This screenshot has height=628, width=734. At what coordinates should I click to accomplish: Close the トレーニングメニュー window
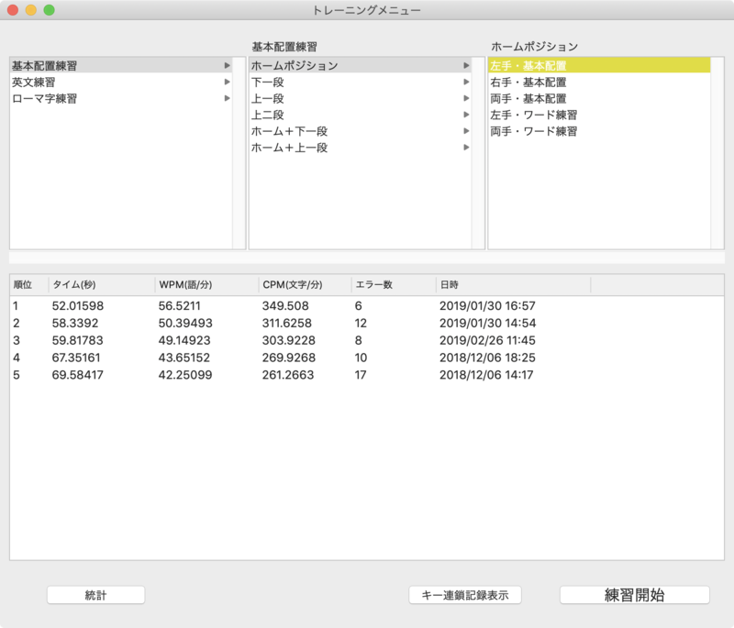[13, 10]
